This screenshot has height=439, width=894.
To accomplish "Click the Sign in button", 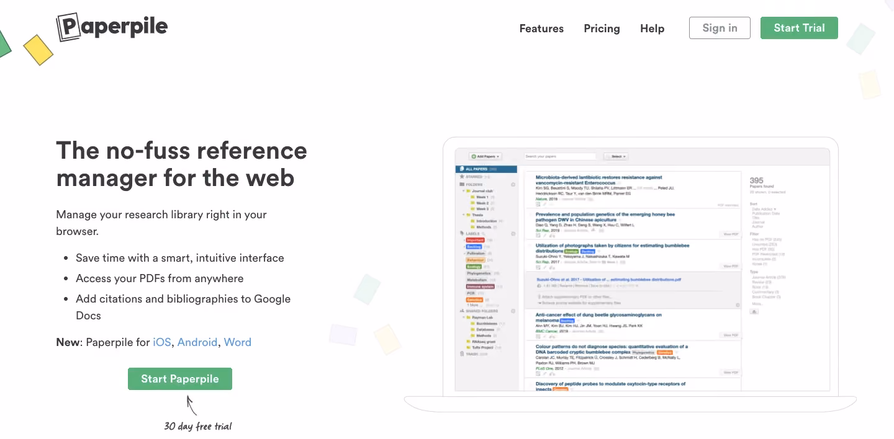I will coord(720,28).
